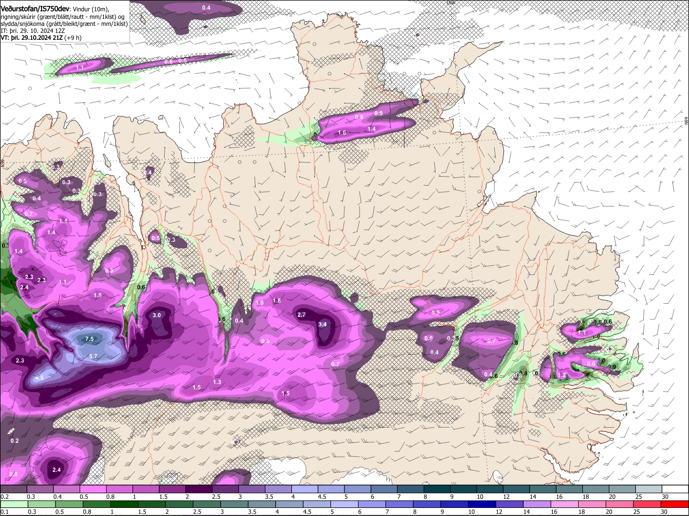The width and height of the screenshot is (689, 516).
Task: Select the 30 label under the lower legend
Action: (x=665, y=512)
